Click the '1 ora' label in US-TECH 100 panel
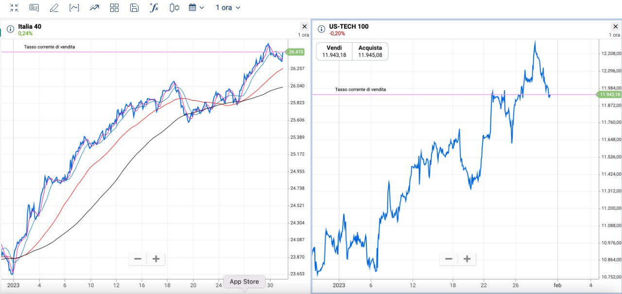 click(615, 35)
